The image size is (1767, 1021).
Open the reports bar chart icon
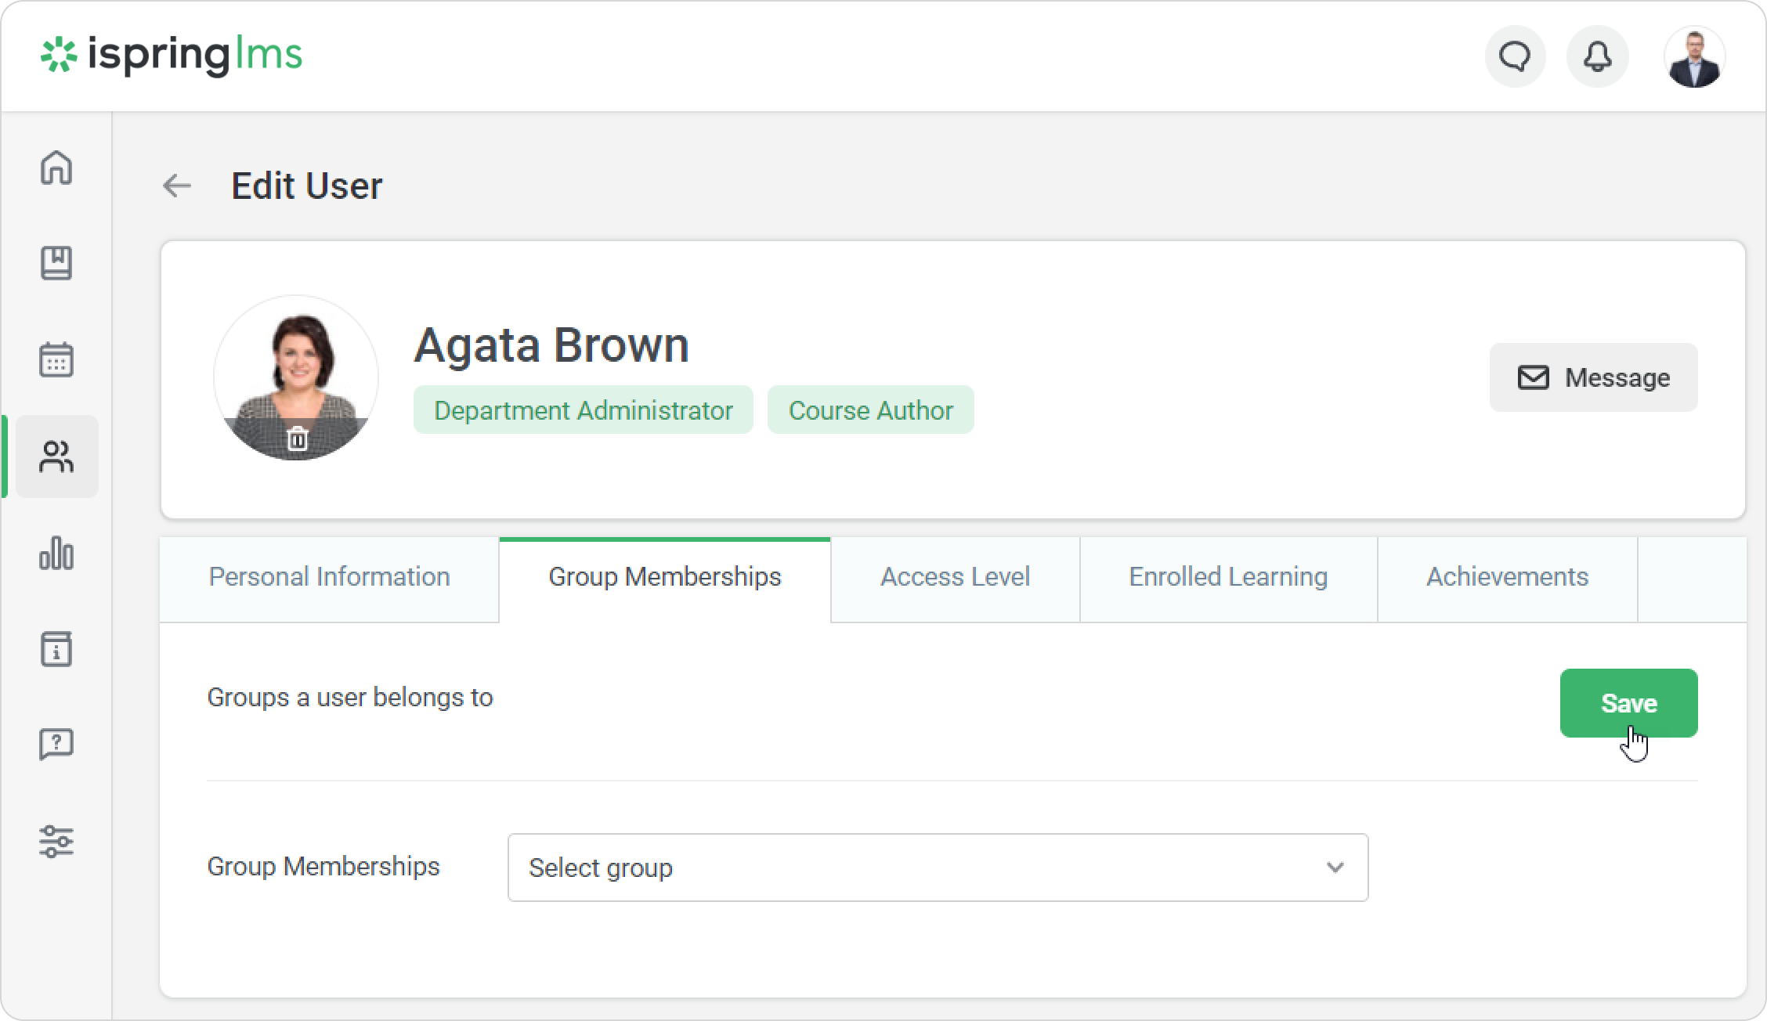[x=56, y=553]
